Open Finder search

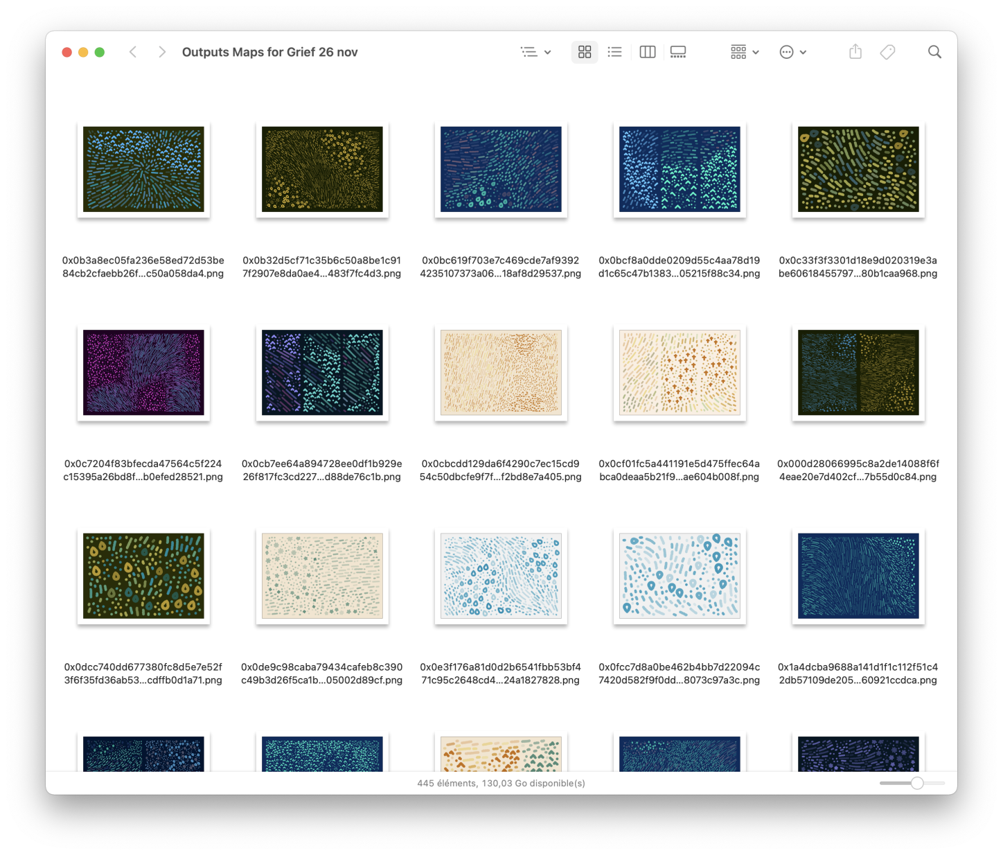934,52
